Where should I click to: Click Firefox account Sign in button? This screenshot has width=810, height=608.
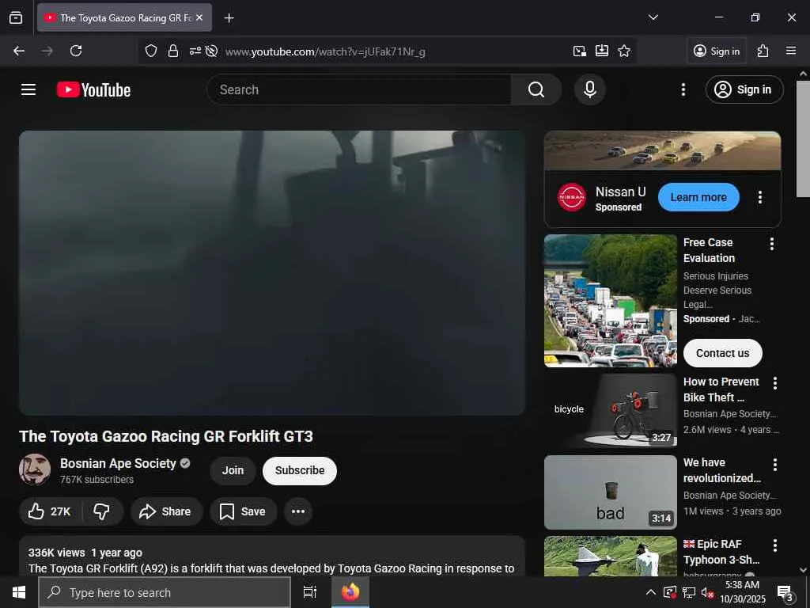tap(717, 51)
